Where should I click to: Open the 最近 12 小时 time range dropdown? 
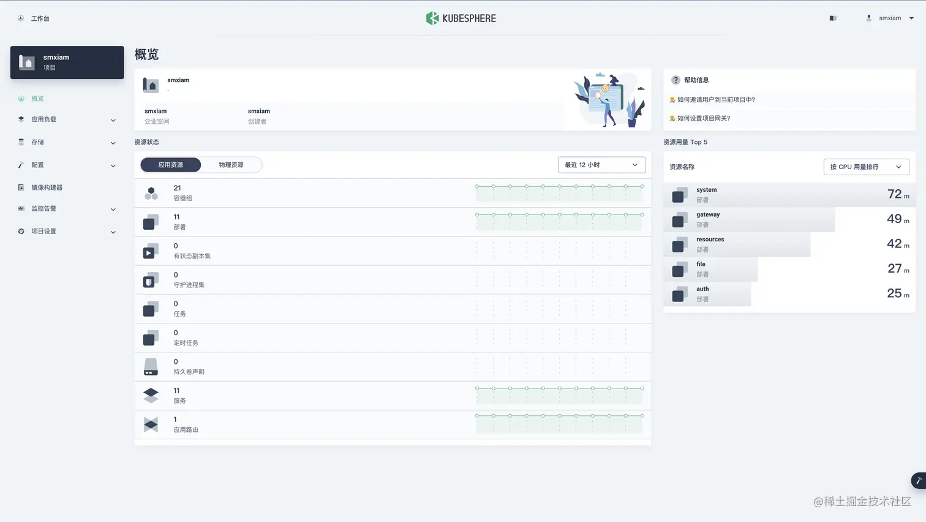(601, 165)
